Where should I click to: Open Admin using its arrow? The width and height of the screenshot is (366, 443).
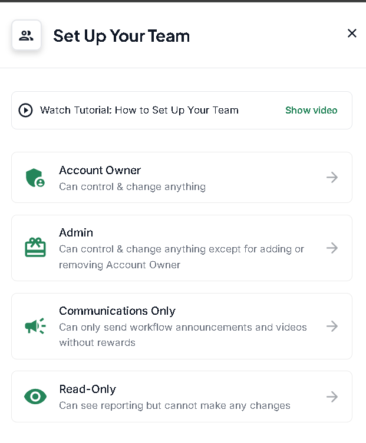[x=332, y=248]
